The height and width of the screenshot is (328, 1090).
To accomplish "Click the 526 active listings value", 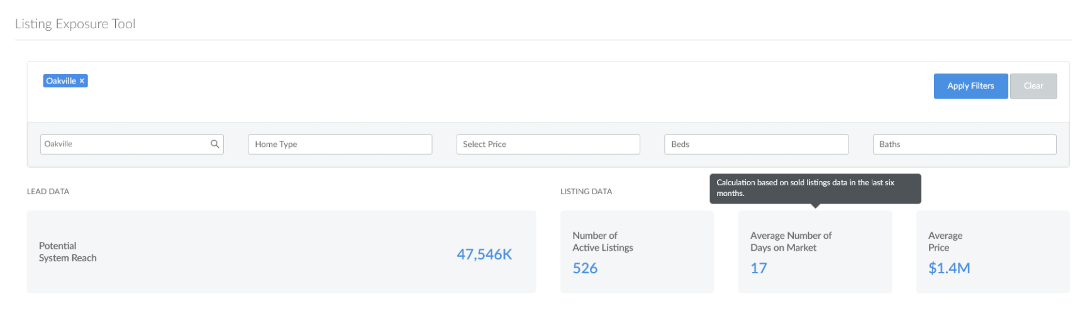I will coord(585,268).
